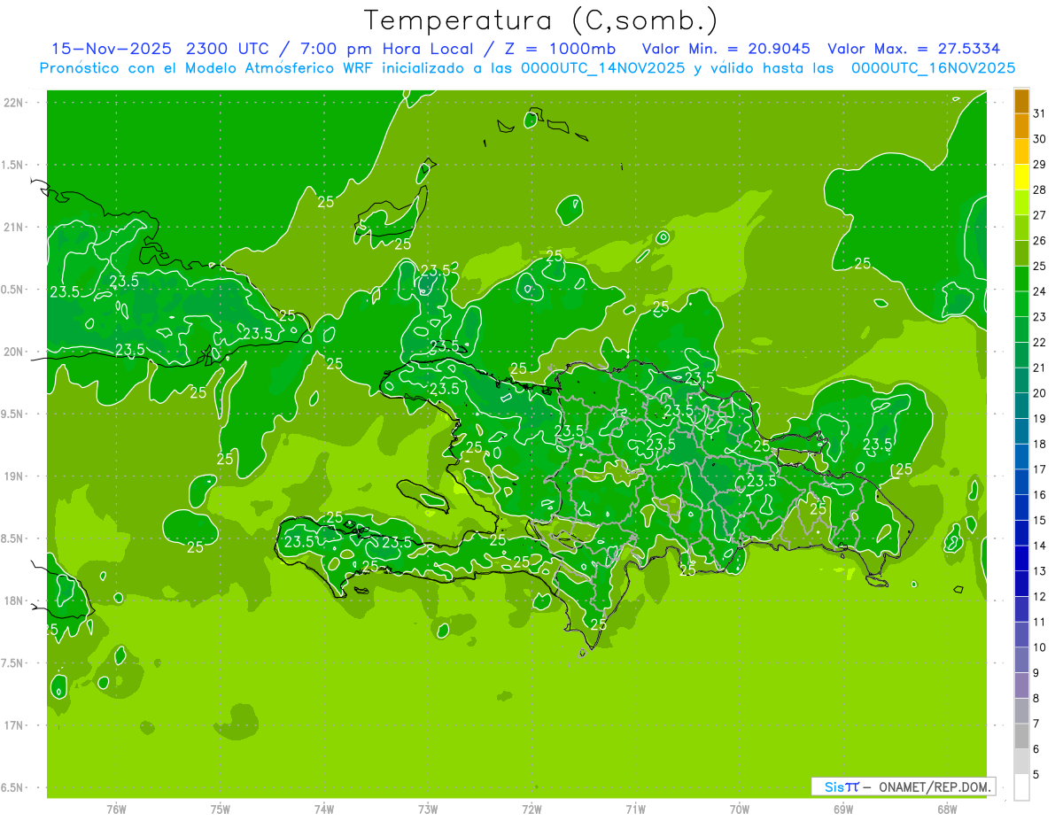Screen dimensions: 1063x821
Task: Click the title "Temperatura (C,somb.)"
Action: [541, 20]
